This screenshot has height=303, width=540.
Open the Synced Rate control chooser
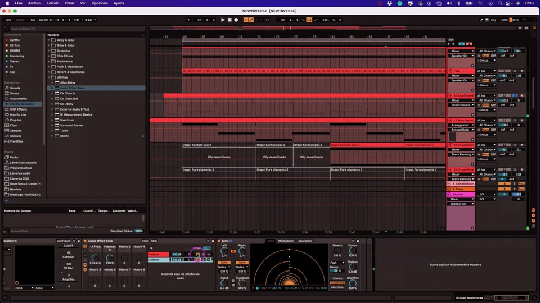pyautogui.click(x=461, y=130)
